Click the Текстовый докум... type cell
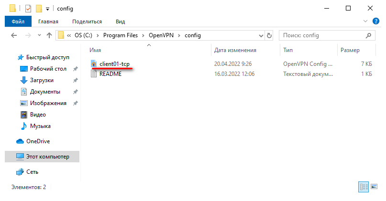 [x=308, y=74]
